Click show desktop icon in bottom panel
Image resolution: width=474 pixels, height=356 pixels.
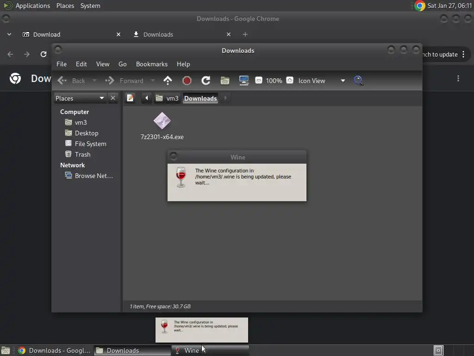click(x=6, y=350)
